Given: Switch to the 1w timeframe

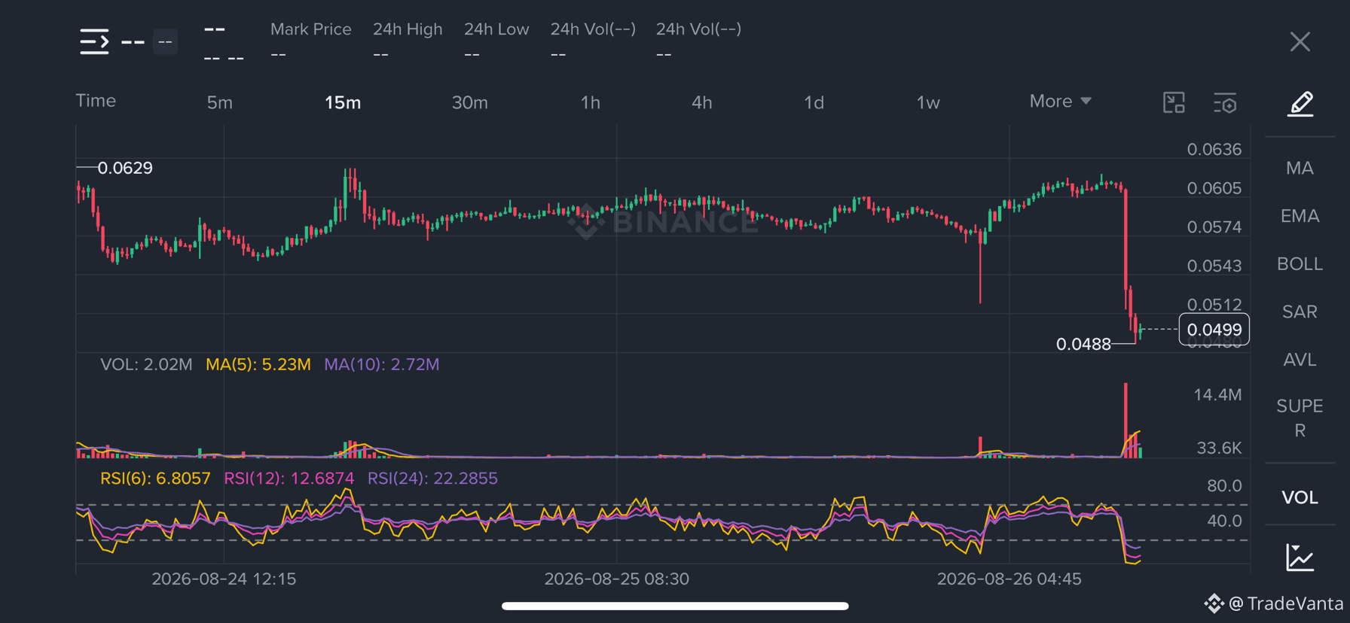Looking at the screenshot, I should [x=928, y=102].
